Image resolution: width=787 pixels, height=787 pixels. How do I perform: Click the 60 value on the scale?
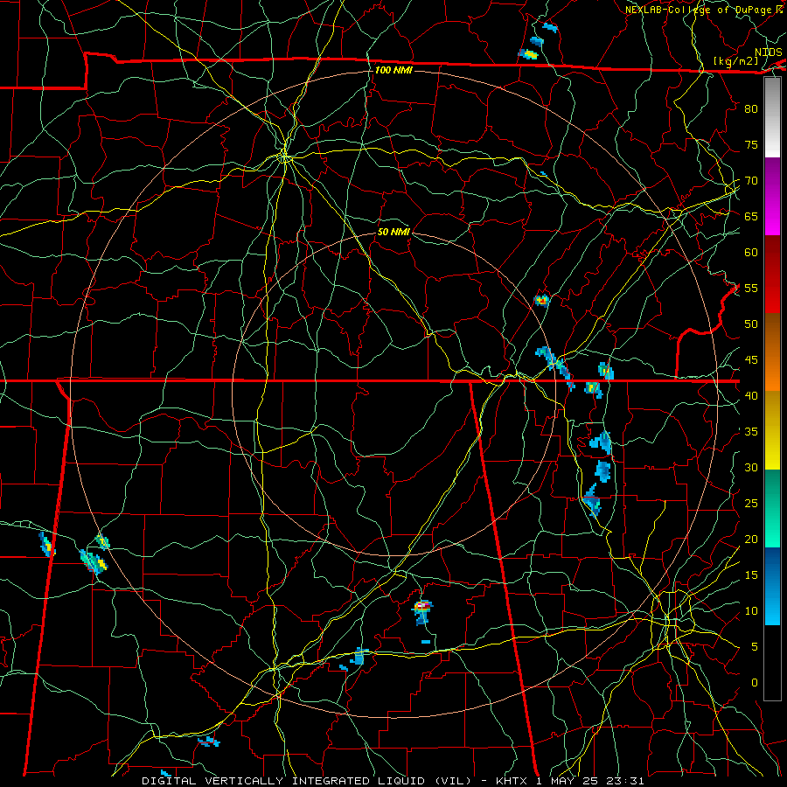point(751,253)
